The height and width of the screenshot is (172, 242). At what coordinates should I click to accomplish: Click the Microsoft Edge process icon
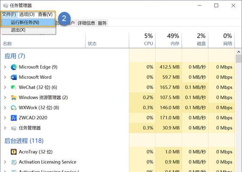(x=14, y=67)
